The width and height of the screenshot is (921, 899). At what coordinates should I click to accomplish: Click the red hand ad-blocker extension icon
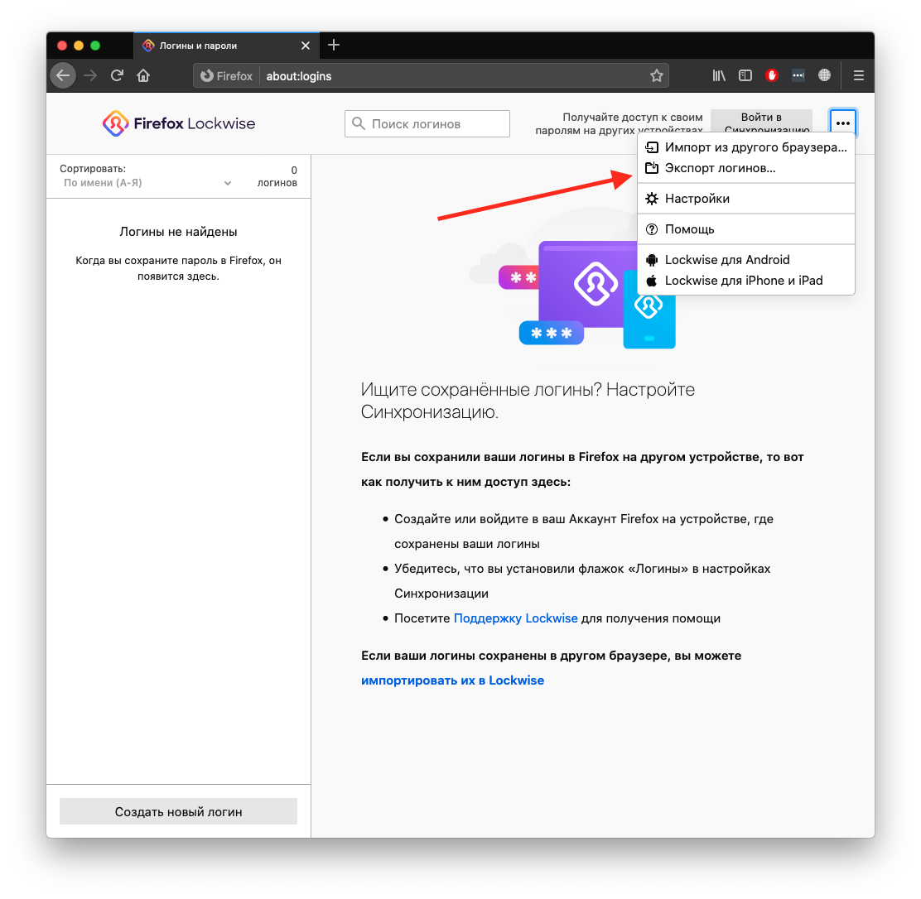pos(772,75)
